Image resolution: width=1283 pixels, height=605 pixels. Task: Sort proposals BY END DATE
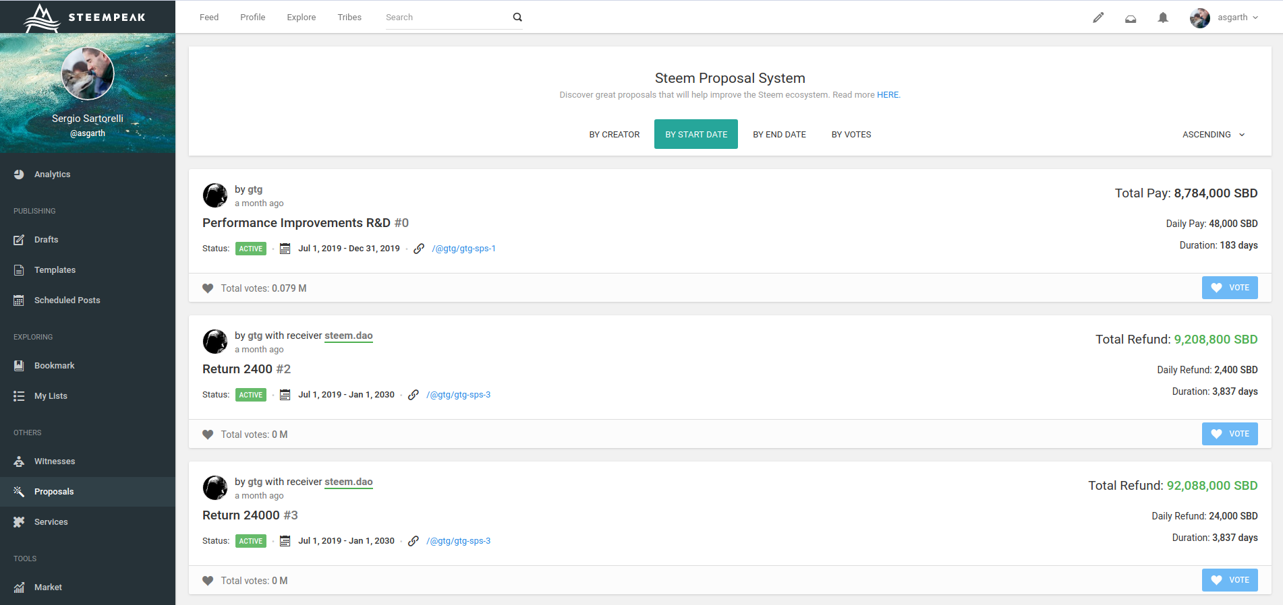[x=779, y=135]
